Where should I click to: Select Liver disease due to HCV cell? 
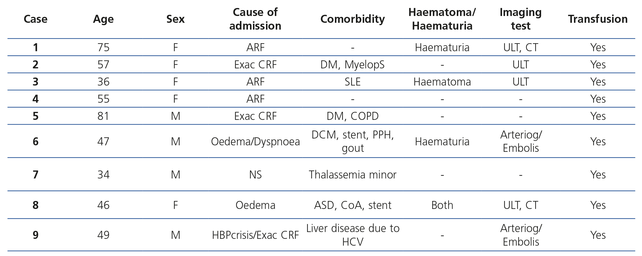tap(352, 235)
